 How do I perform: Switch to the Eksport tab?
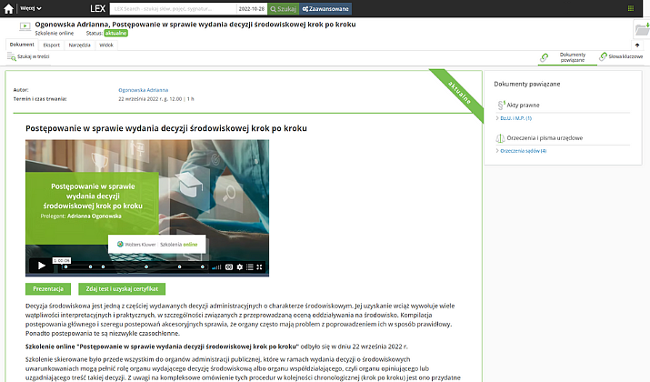[52, 44]
